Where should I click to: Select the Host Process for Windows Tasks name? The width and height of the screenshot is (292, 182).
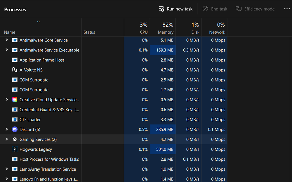[49, 159]
